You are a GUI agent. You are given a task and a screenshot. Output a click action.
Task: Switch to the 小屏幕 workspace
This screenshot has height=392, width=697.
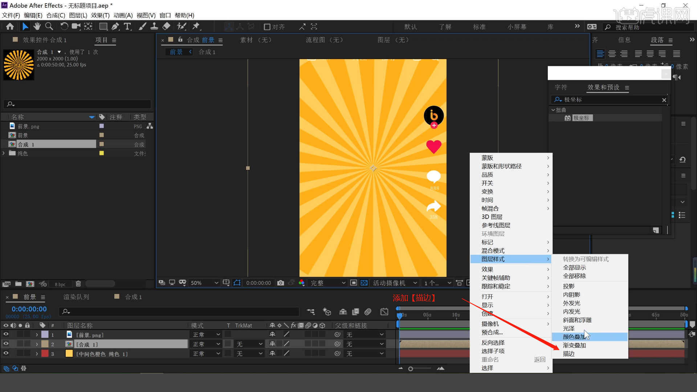pos(517,27)
